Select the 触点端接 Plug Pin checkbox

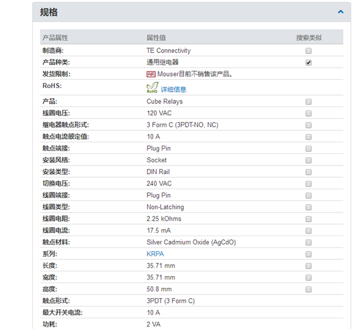308,149
